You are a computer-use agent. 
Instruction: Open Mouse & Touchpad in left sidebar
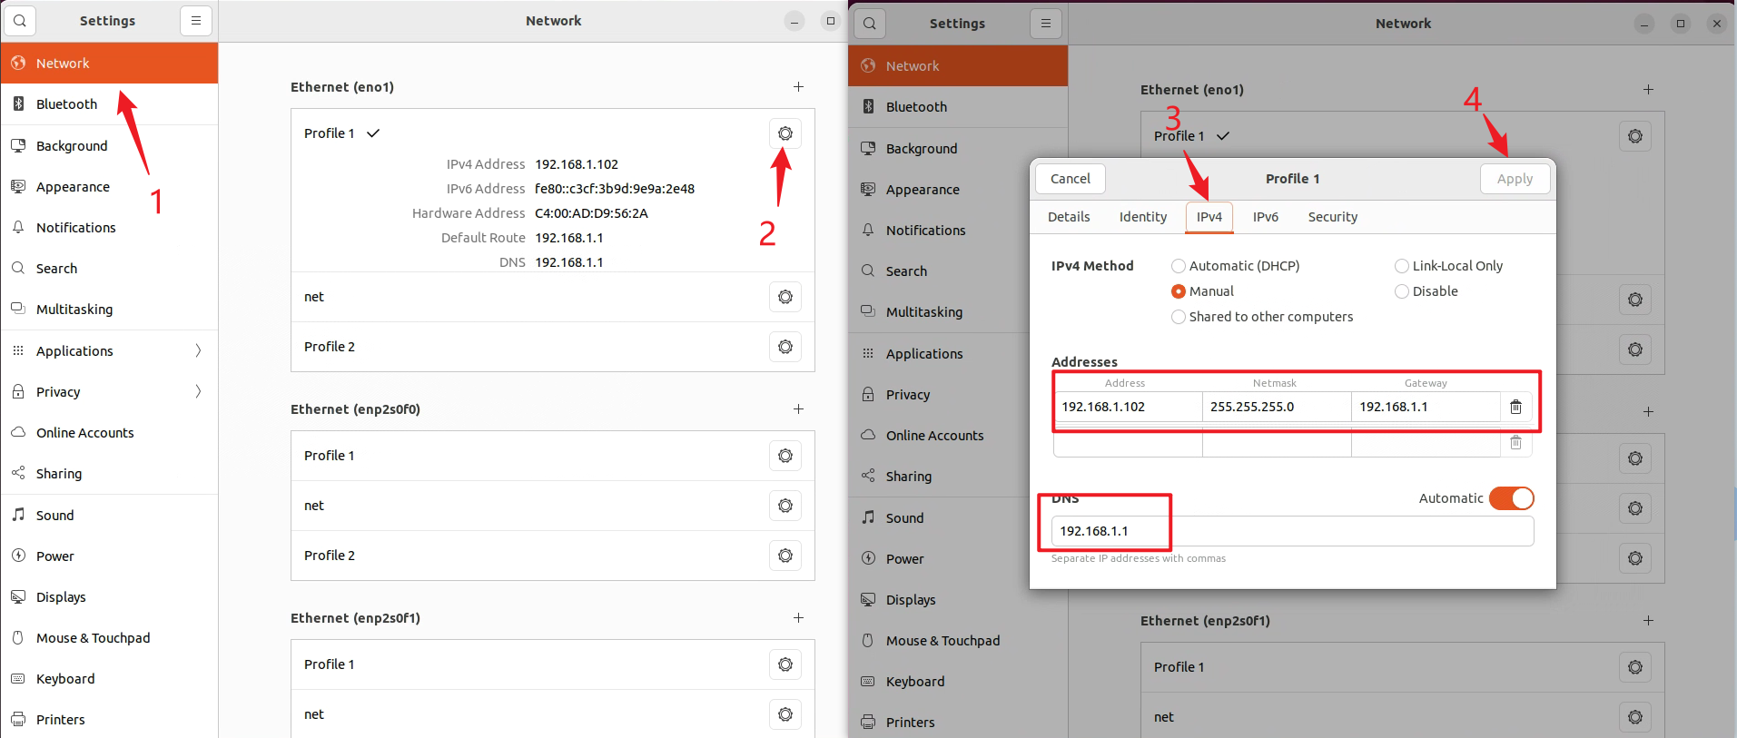coord(109,638)
